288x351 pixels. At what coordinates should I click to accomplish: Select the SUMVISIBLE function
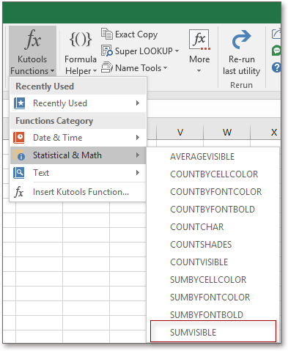(213, 331)
